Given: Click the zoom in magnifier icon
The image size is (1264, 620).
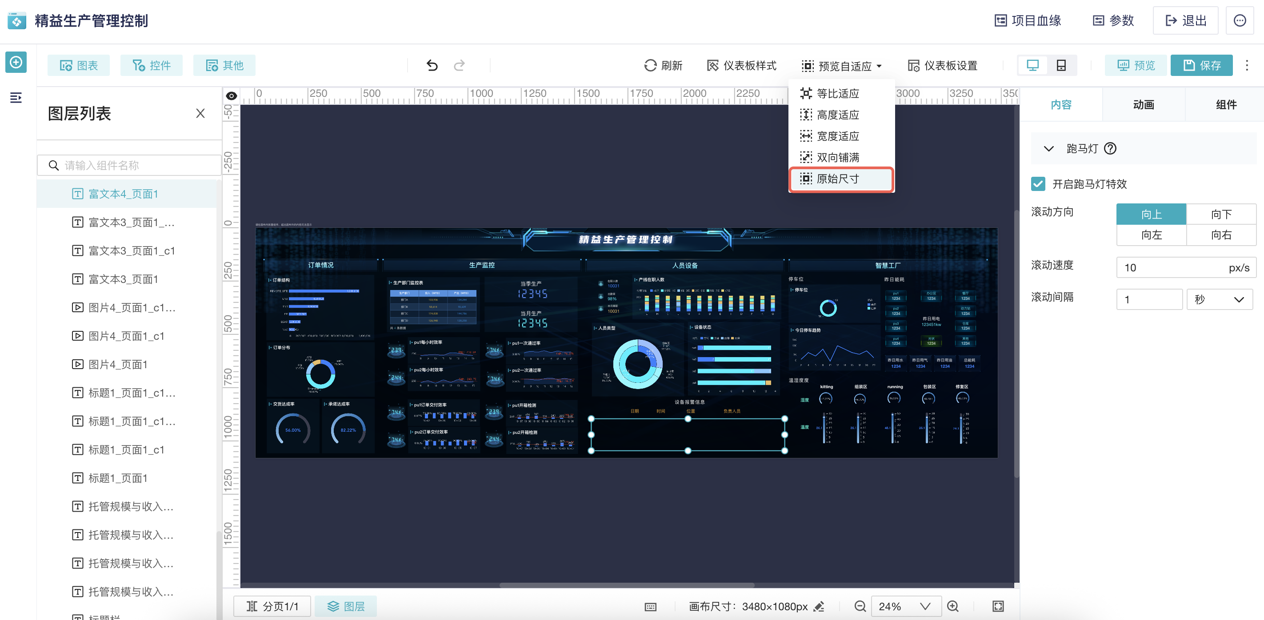Looking at the screenshot, I should point(953,606).
